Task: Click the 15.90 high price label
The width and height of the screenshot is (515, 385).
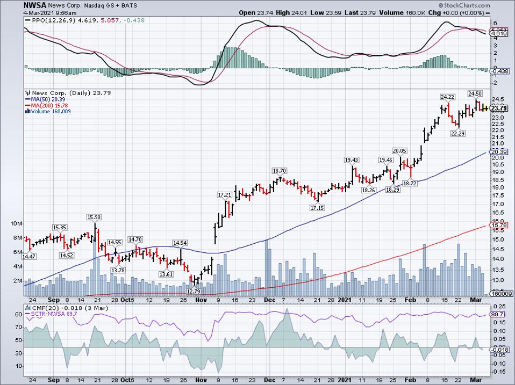Action: 94,217
